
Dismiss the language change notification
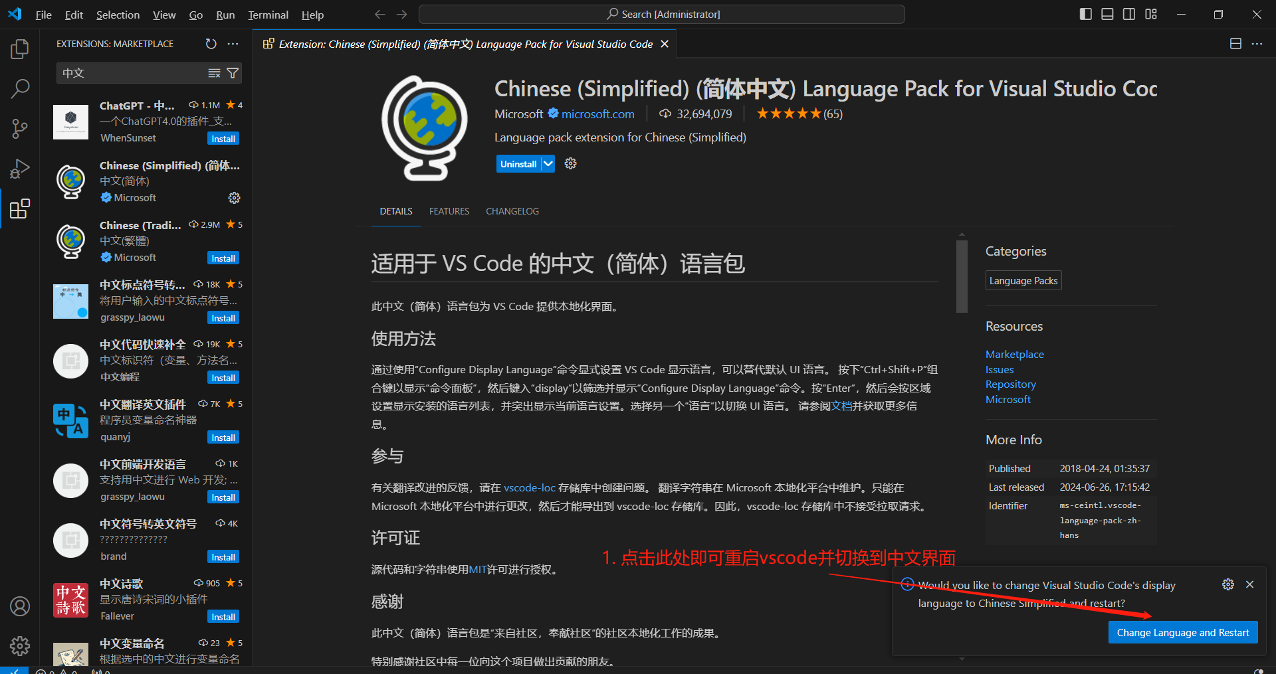coord(1249,584)
